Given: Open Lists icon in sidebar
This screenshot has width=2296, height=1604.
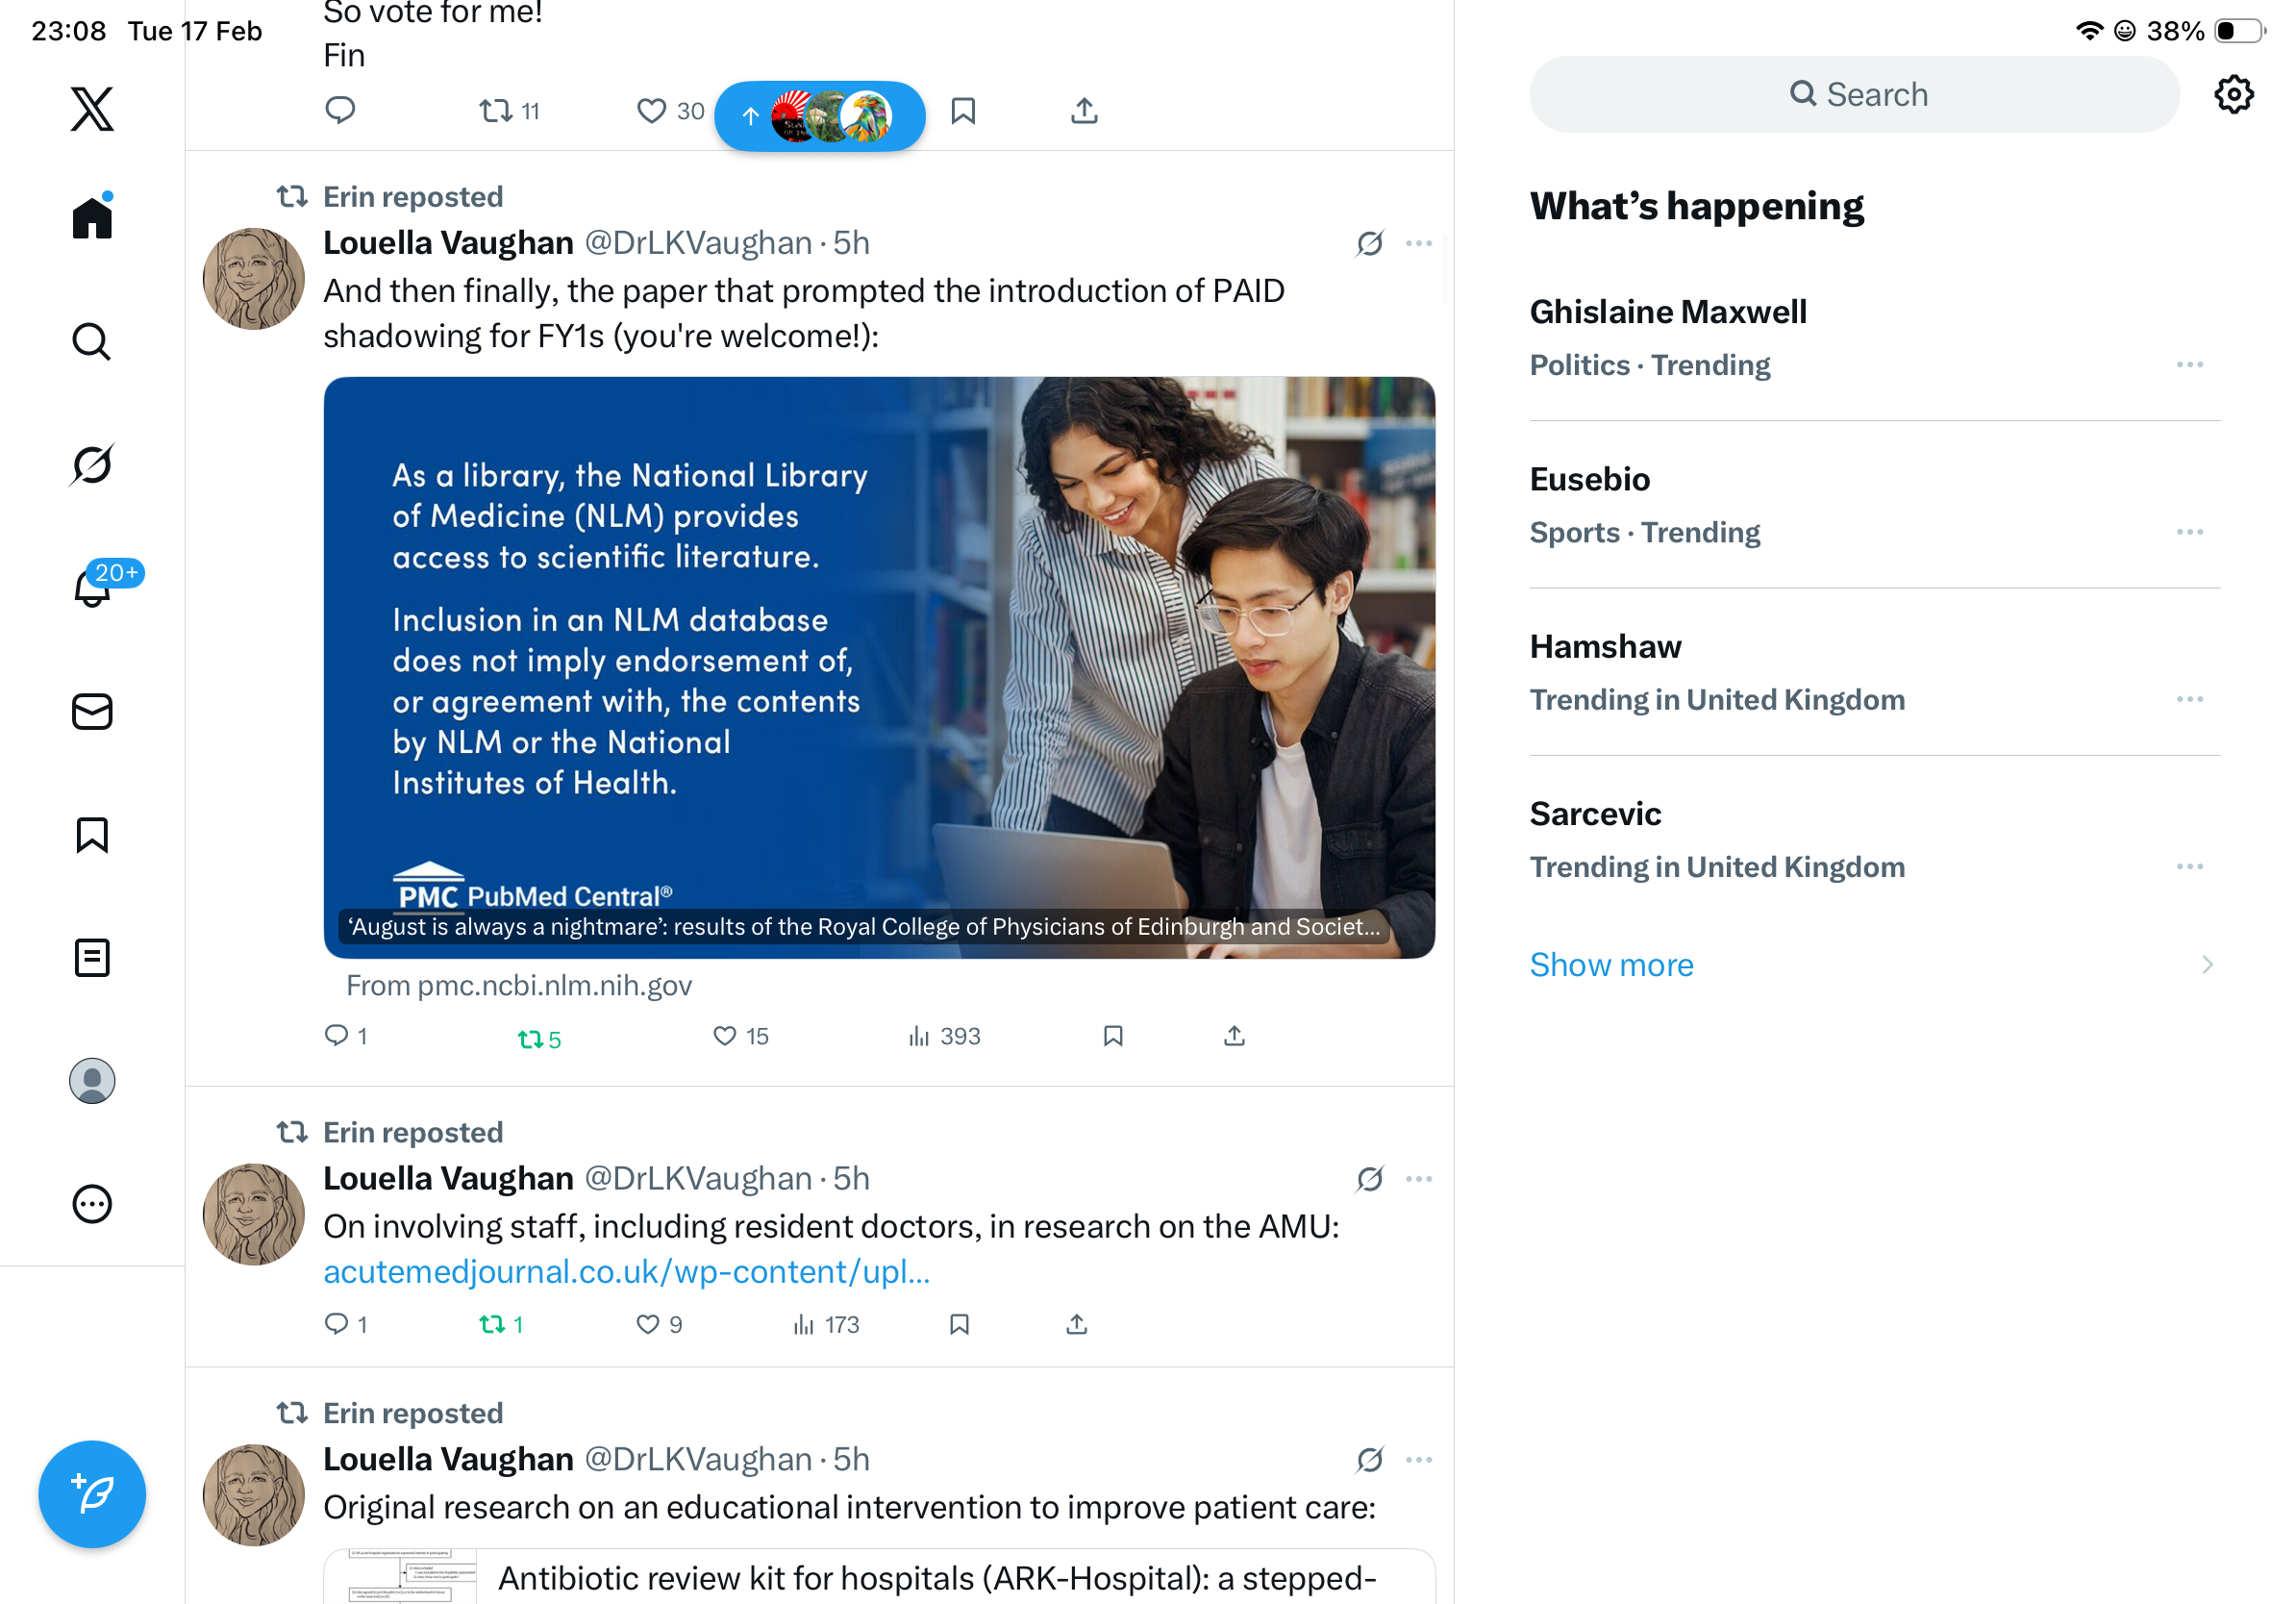Looking at the screenshot, I should (x=92, y=958).
